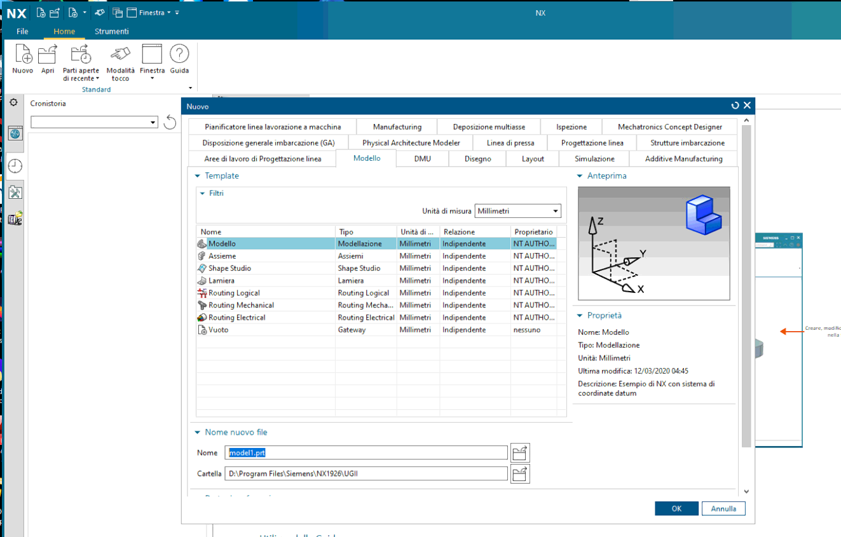
Task: Select the Modello template row name
Action: (222, 244)
